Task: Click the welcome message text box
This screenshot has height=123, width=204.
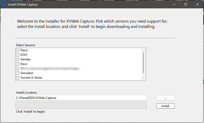Action: [95, 28]
